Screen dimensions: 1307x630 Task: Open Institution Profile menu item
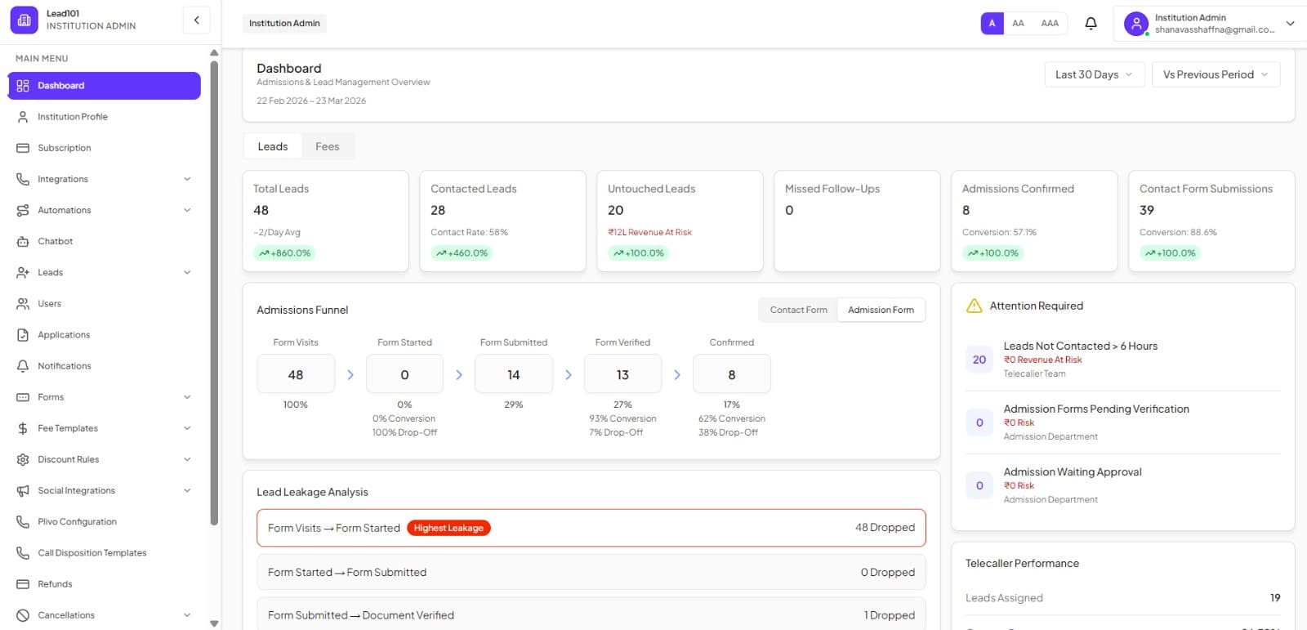coord(105,117)
